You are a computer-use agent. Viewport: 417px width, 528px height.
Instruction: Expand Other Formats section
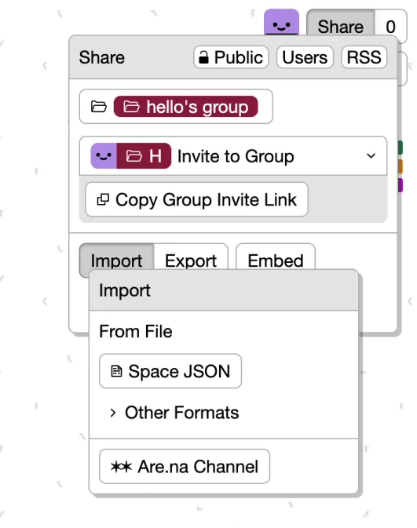coord(113,413)
